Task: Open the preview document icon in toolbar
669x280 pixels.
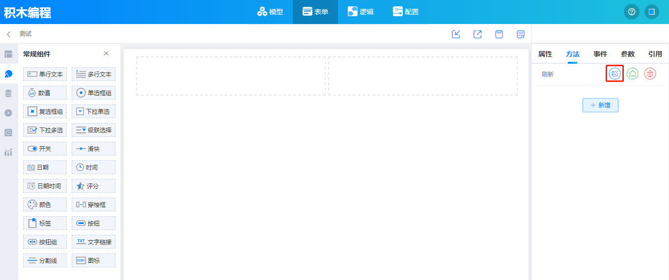Action: (521, 34)
